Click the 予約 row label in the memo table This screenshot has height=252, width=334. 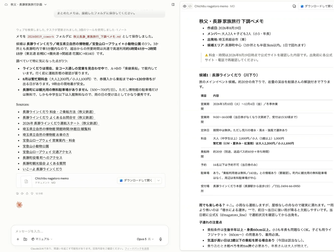pos(204,165)
